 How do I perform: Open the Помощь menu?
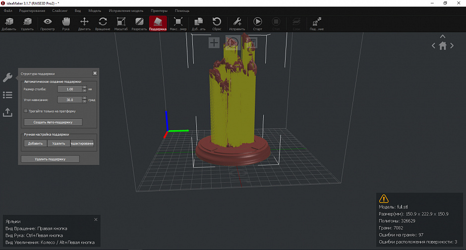click(182, 11)
